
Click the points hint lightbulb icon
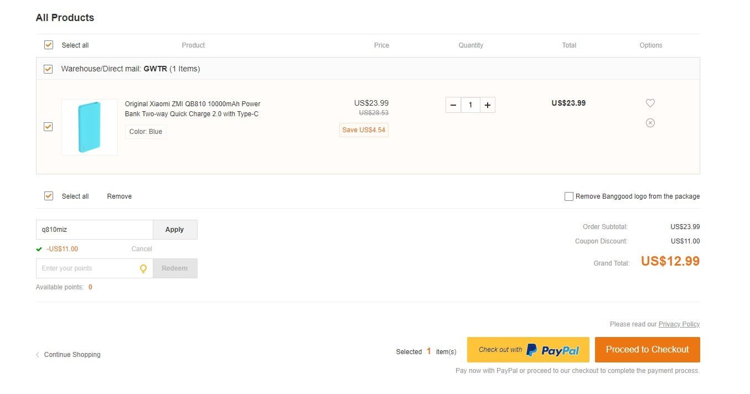tap(143, 268)
